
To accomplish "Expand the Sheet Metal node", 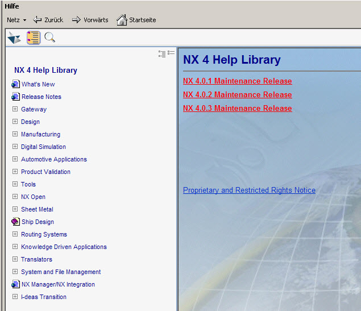I will click(15, 209).
